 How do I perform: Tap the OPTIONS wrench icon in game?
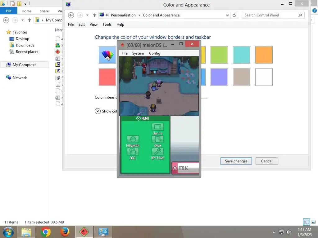point(157,152)
